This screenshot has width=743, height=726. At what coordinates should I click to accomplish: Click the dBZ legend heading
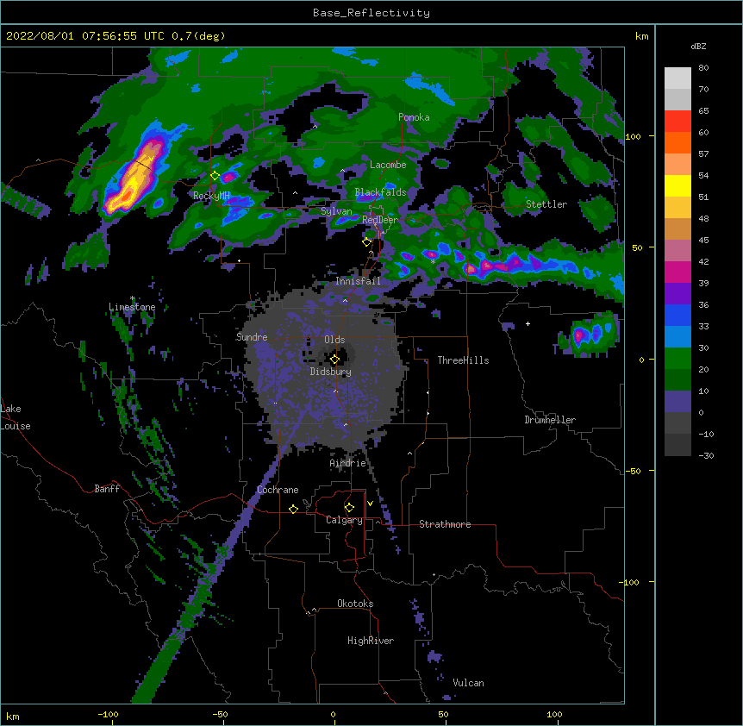pos(698,46)
